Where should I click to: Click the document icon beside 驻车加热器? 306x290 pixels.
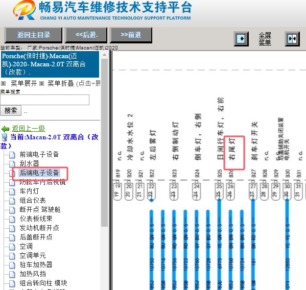coord(12,265)
